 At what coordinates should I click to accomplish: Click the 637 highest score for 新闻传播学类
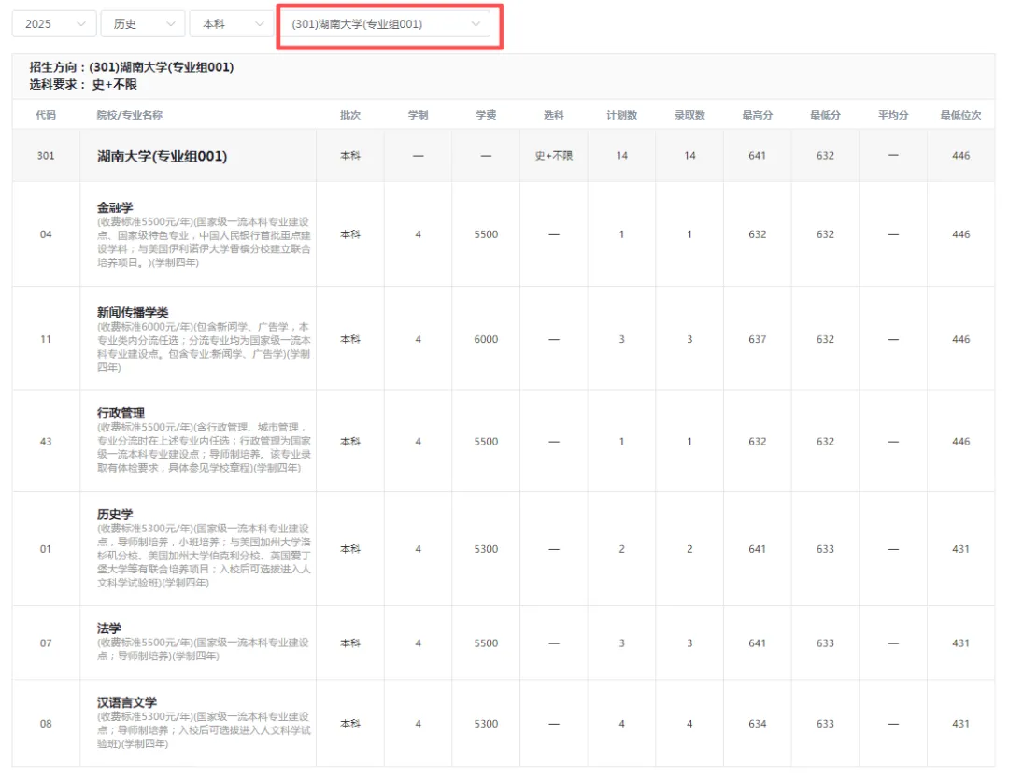click(758, 339)
